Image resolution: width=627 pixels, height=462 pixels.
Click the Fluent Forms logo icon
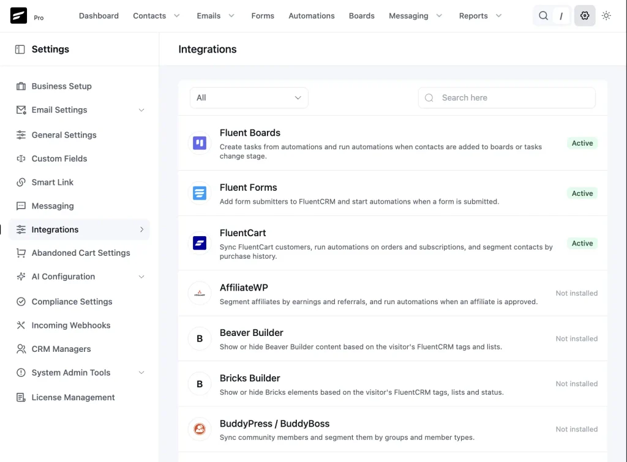click(200, 193)
